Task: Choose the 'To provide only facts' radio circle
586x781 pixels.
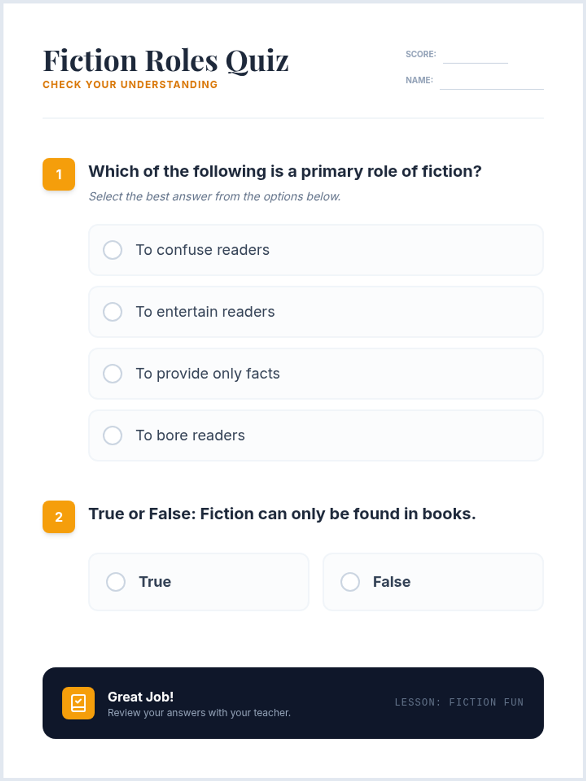Action: 112,373
